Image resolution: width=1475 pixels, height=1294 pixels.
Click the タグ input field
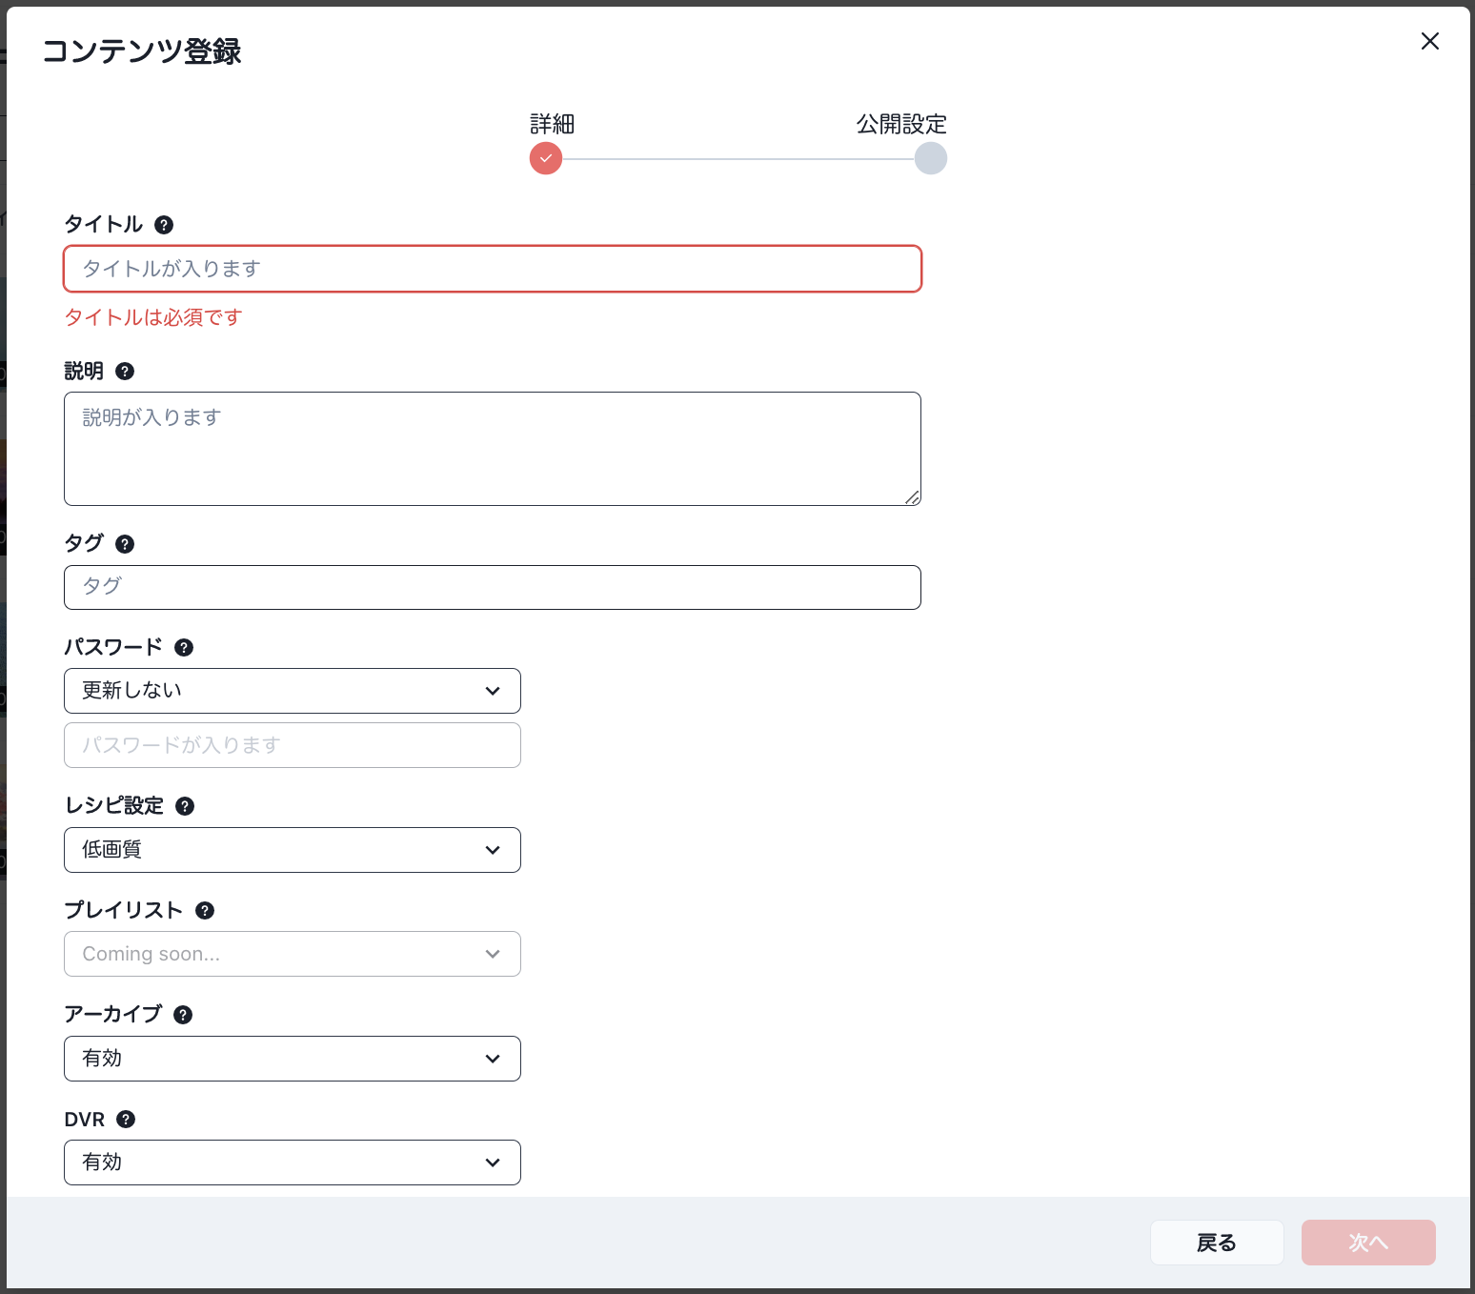pyautogui.click(x=492, y=587)
